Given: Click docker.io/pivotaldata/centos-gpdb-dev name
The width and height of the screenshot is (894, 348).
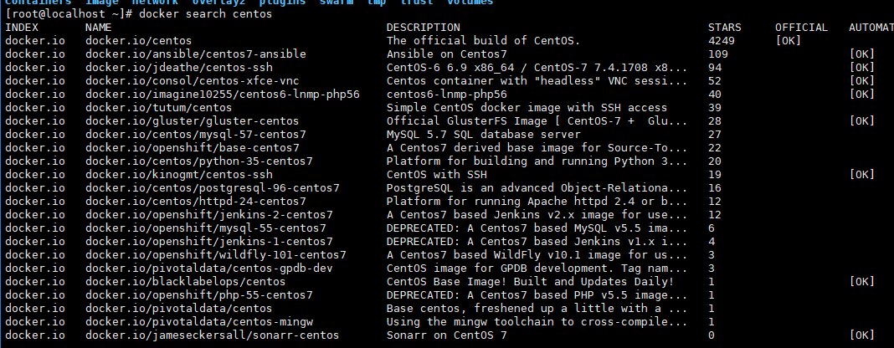Looking at the screenshot, I should pyautogui.click(x=209, y=269).
